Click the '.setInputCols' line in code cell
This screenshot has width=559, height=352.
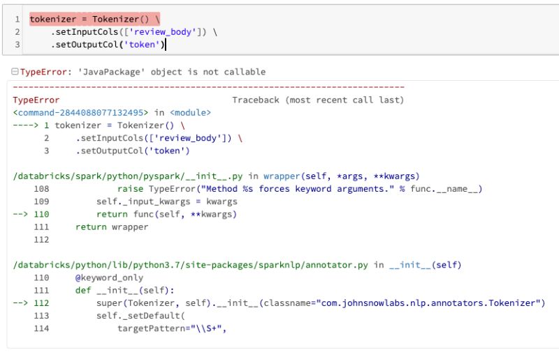[134, 32]
